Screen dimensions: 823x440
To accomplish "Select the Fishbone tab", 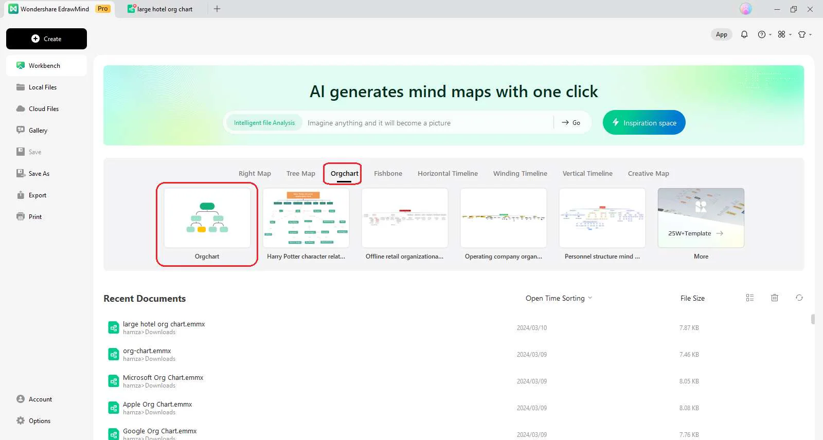I will click(388, 174).
